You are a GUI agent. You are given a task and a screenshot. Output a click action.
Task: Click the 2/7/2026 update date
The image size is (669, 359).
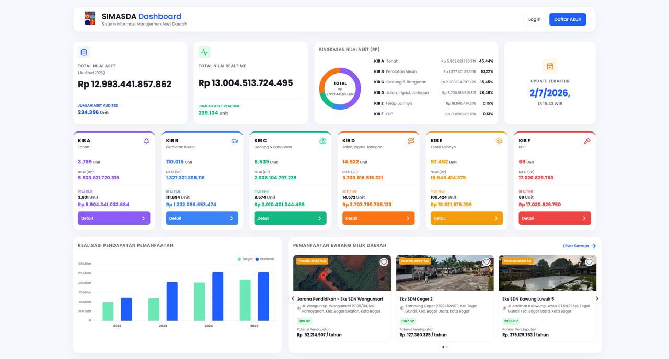[550, 93]
